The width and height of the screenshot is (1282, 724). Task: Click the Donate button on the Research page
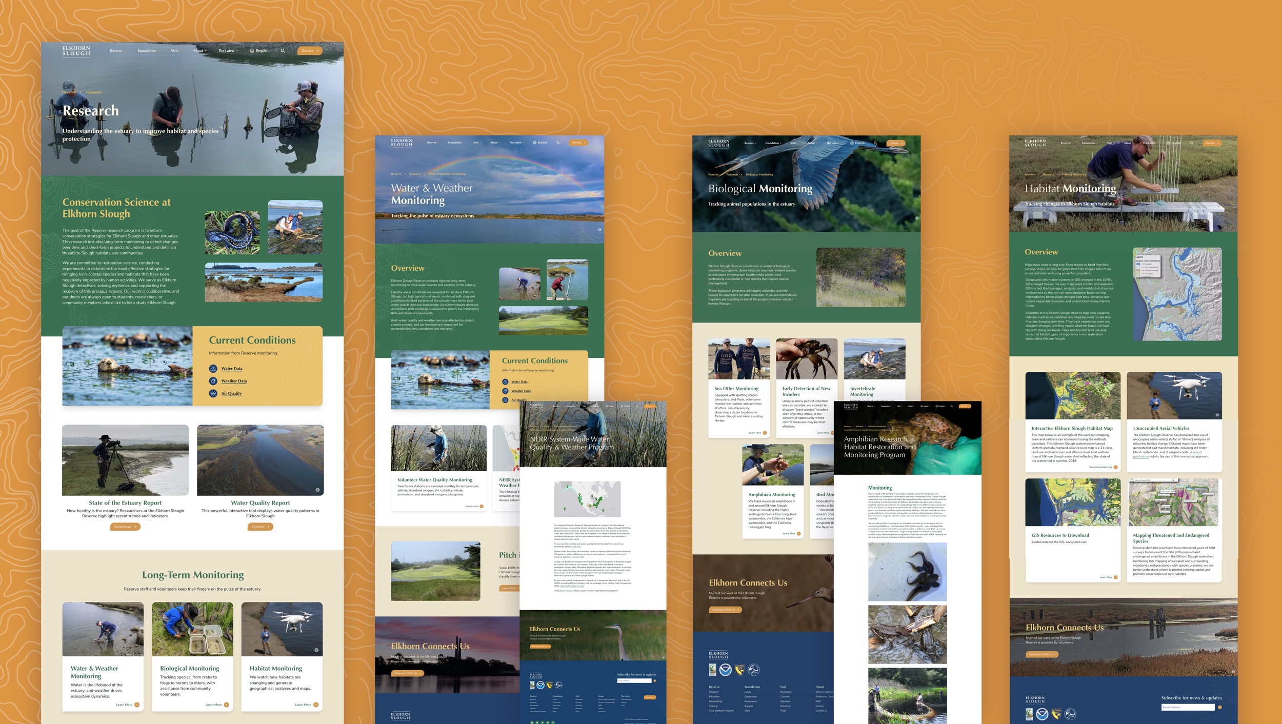(310, 51)
